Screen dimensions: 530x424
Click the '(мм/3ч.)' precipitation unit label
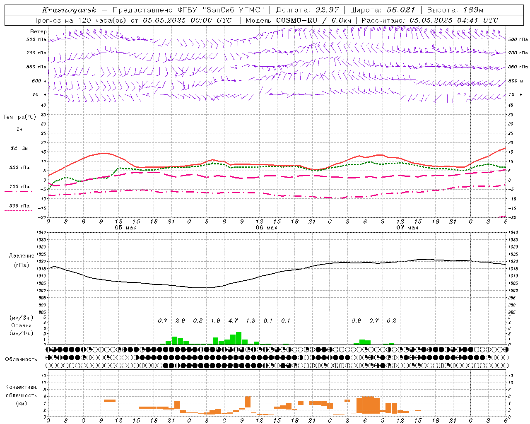tap(21, 318)
